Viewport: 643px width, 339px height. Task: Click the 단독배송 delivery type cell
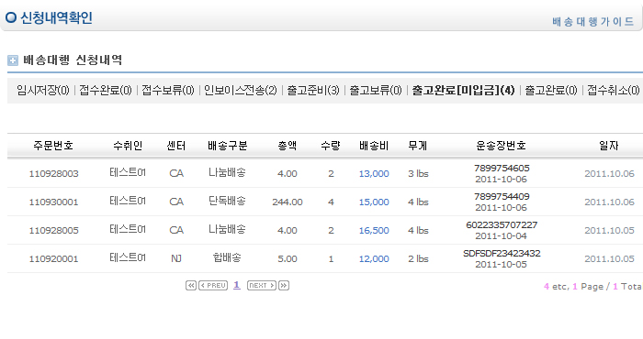(x=227, y=202)
